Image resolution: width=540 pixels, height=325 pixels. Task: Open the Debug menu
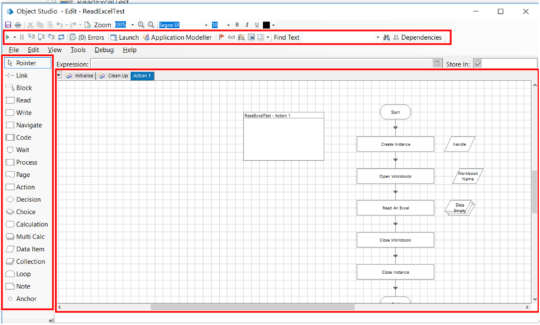point(104,50)
